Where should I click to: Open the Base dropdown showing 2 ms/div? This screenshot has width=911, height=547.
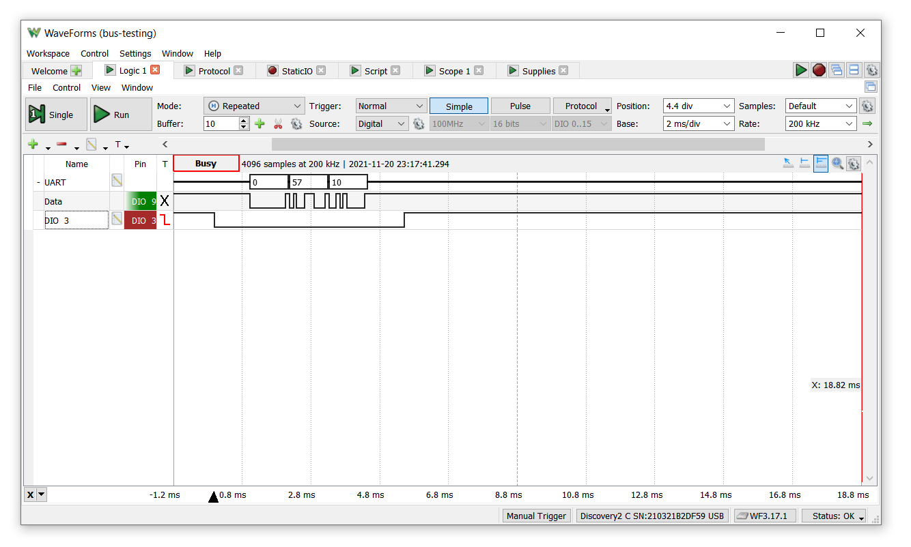tap(698, 124)
